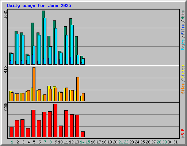
Task: Click day 20 on the x-axis
Action: (x=115, y=142)
